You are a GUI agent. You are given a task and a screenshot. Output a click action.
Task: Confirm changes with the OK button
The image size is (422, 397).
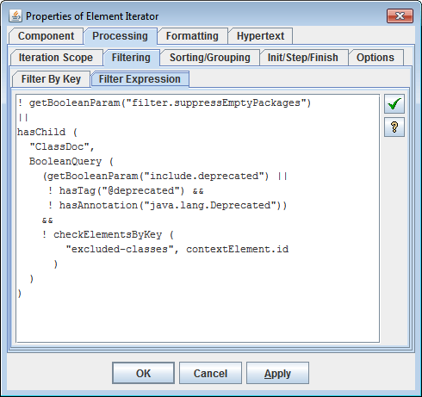(x=143, y=373)
